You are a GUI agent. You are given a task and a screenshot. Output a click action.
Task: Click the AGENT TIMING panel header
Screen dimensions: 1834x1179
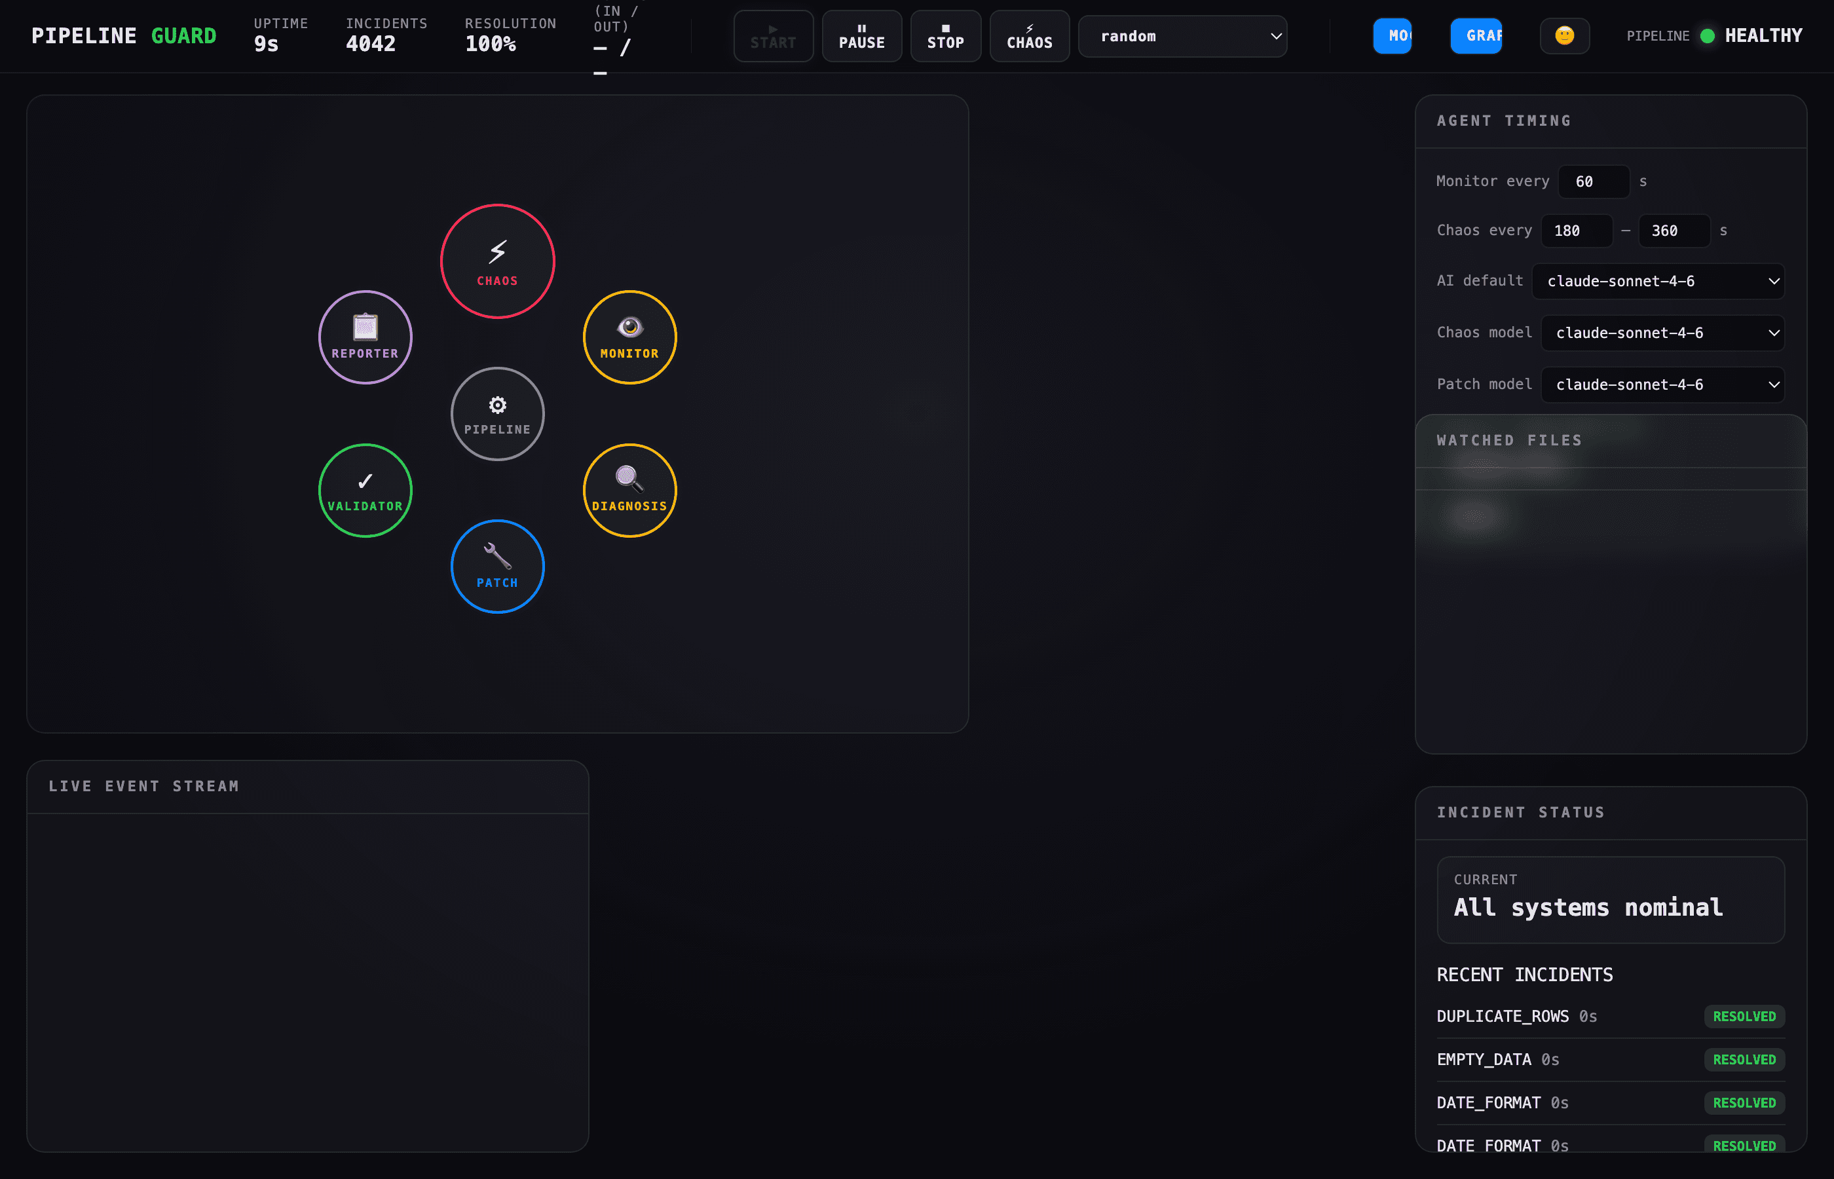1611,121
